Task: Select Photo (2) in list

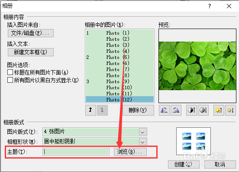Action: click(x=119, y=39)
